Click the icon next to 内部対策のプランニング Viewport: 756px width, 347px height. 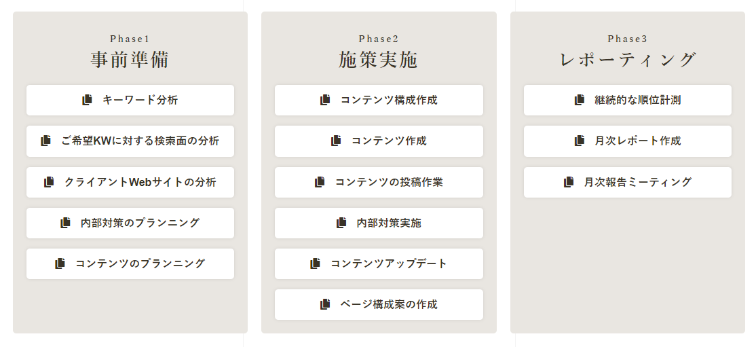[x=65, y=223]
